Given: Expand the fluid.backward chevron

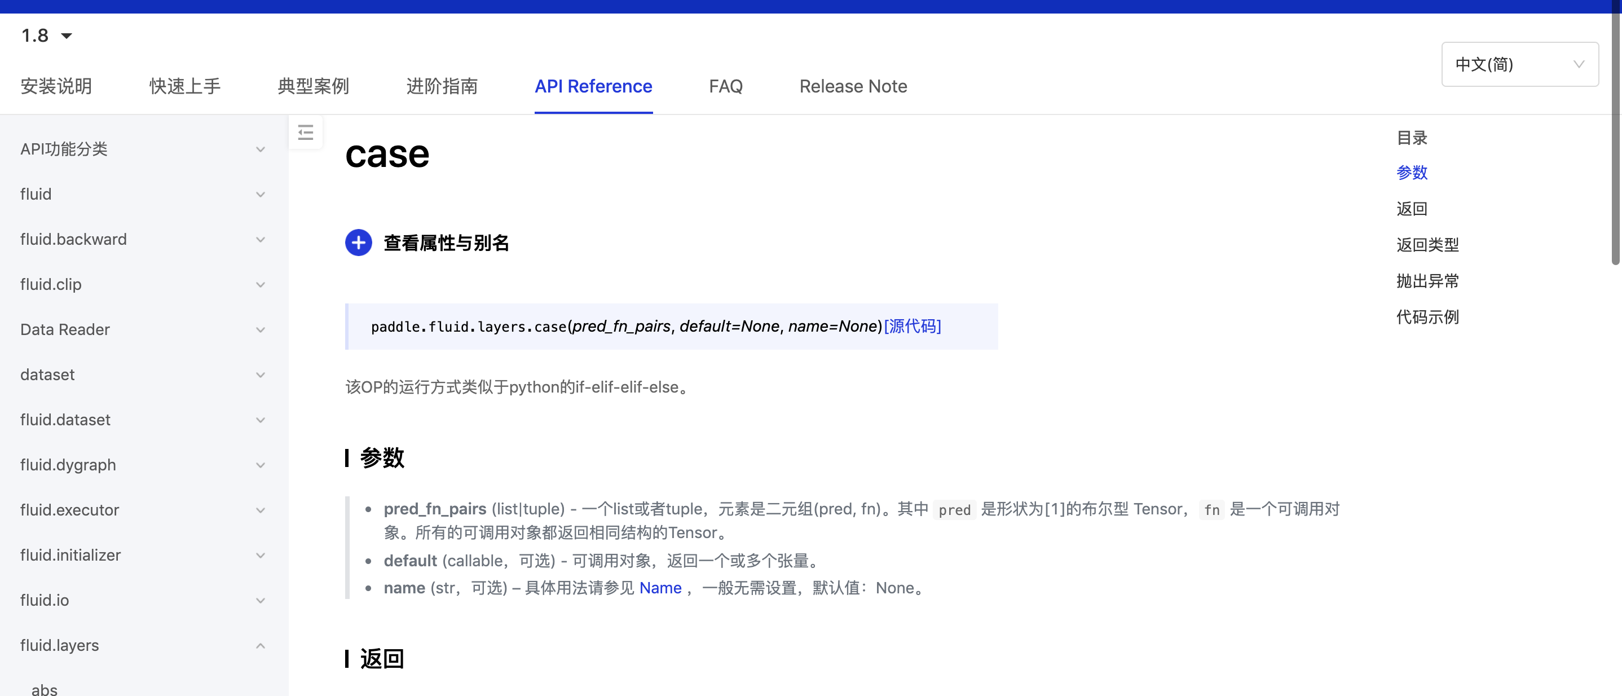Looking at the screenshot, I should [x=260, y=239].
